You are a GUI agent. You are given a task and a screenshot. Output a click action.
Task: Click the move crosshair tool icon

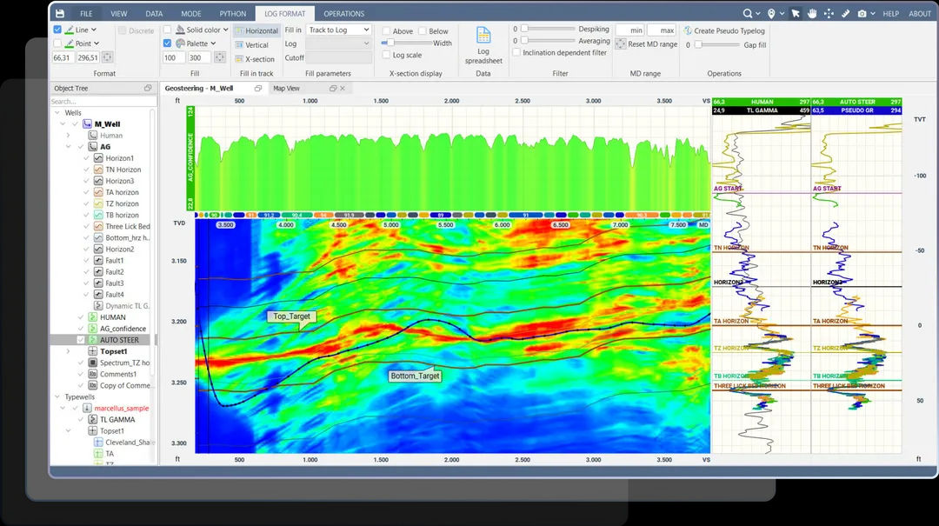click(x=829, y=13)
